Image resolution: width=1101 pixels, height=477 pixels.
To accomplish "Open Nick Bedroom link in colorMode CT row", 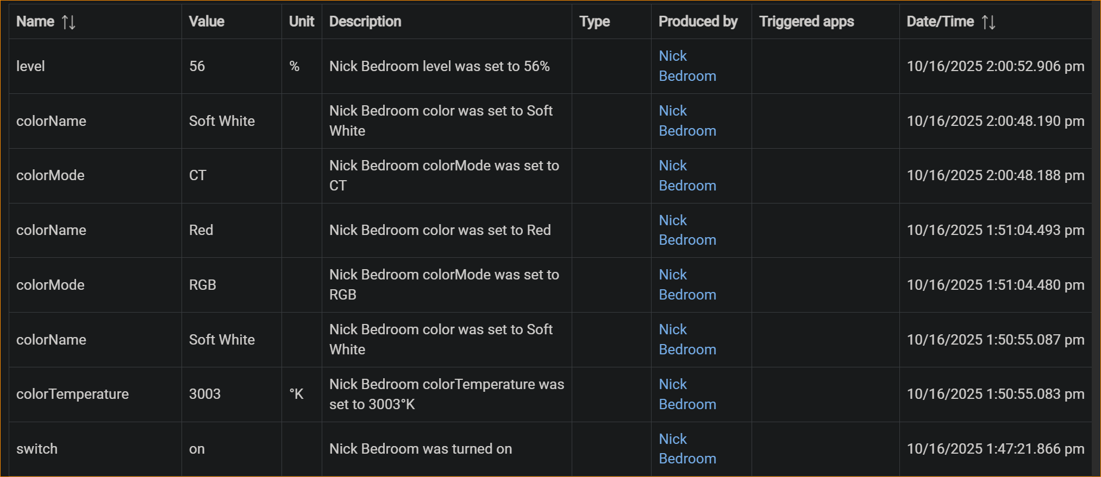I will (687, 175).
